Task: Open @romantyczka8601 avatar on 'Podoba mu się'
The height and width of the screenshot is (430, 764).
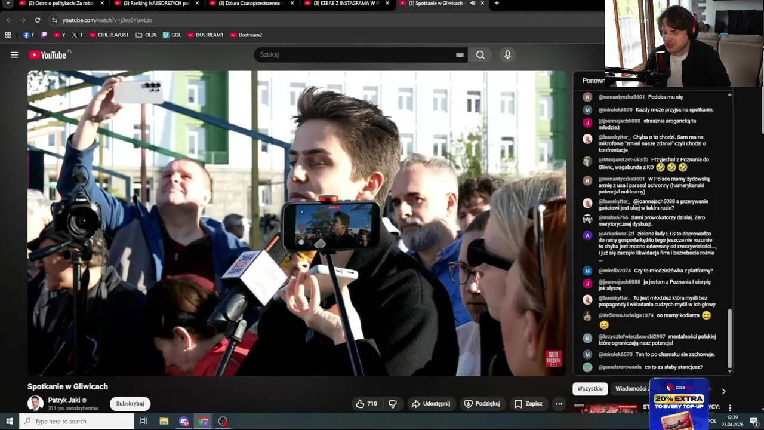Action: 587,97
